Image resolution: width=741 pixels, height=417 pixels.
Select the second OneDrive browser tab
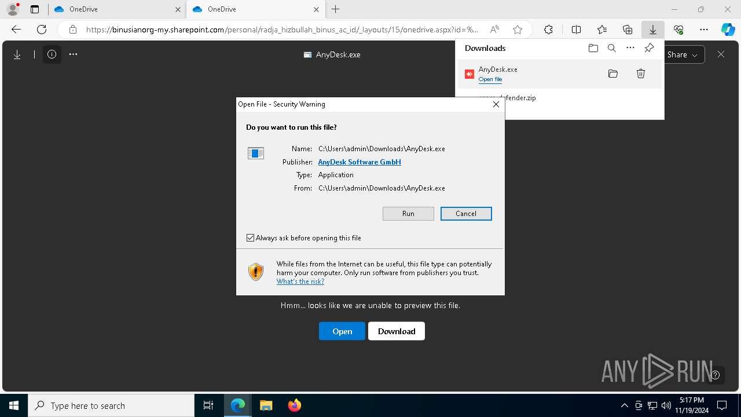pyautogui.click(x=256, y=9)
